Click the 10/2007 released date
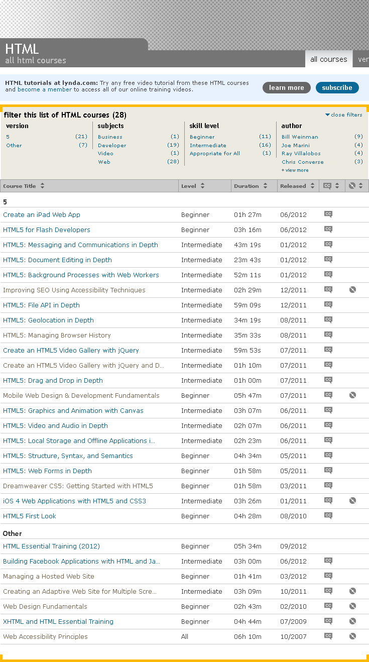 click(x=293, y=636)
